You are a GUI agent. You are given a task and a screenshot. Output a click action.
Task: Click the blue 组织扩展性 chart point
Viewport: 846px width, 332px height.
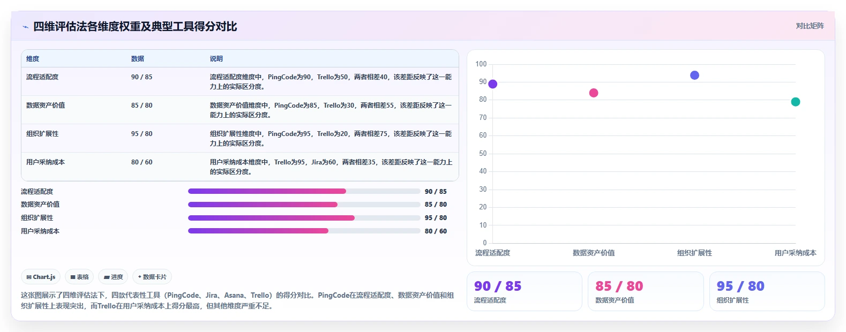(x=694, y=75)
